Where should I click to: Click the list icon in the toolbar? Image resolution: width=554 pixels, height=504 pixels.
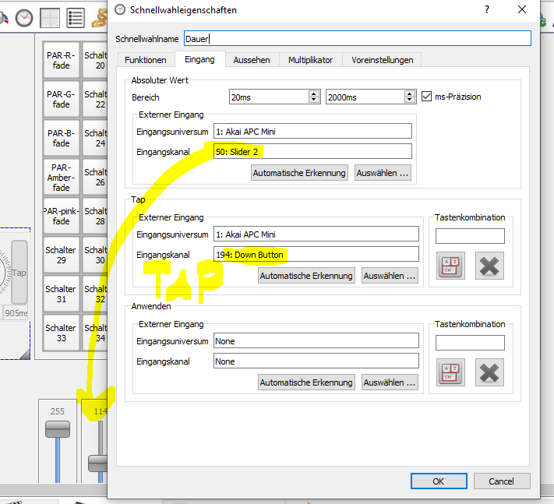point(76,18)
